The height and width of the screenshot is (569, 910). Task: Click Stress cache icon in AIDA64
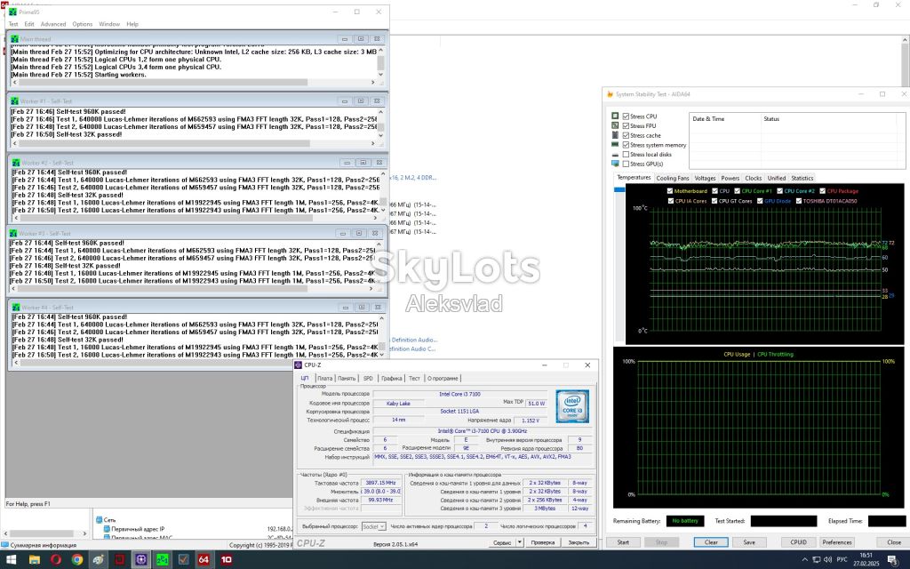615,135
